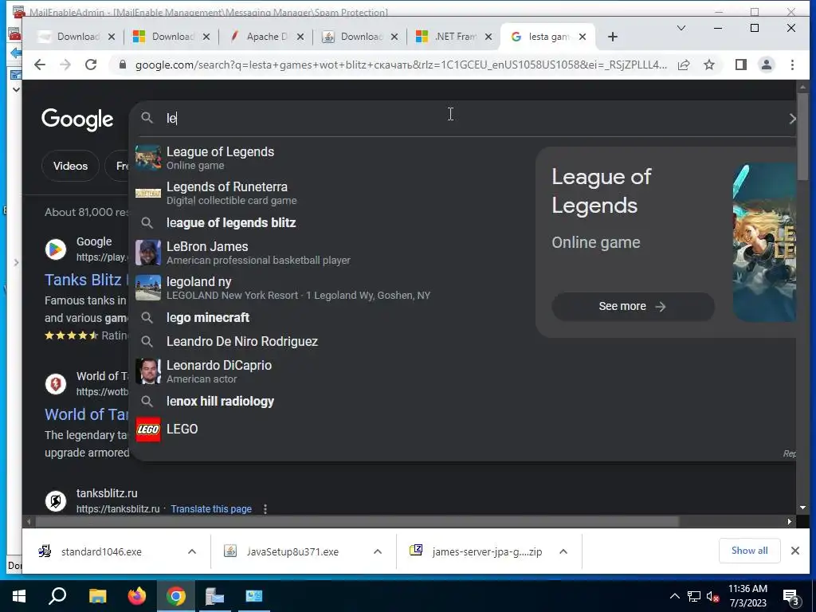Click the LeBron James photo thumbnail
The width and height of the screenshot is (816, 612).
(x=147, y=253)
